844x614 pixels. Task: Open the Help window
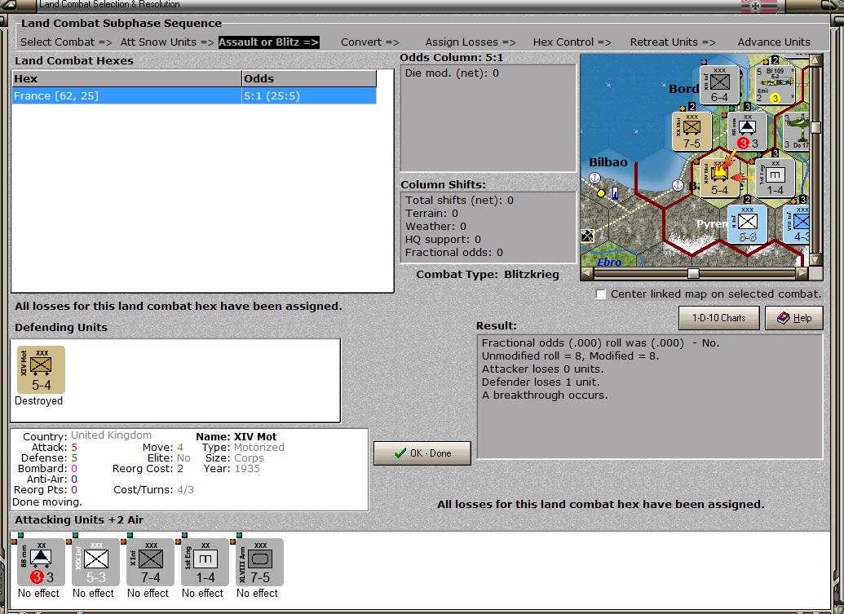794,318
